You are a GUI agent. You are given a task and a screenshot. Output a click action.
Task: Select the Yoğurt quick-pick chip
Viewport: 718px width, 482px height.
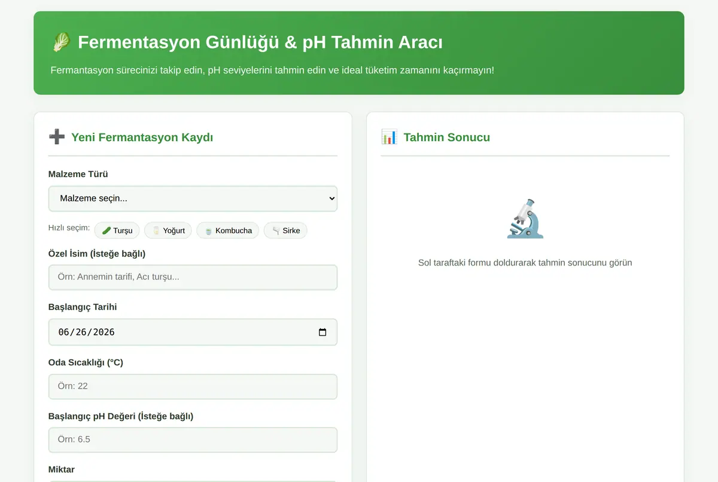(168, 230)
